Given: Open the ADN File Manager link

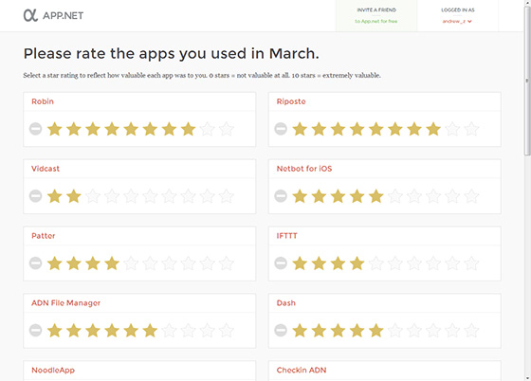Looking at the screenshot, I should 66,303.
